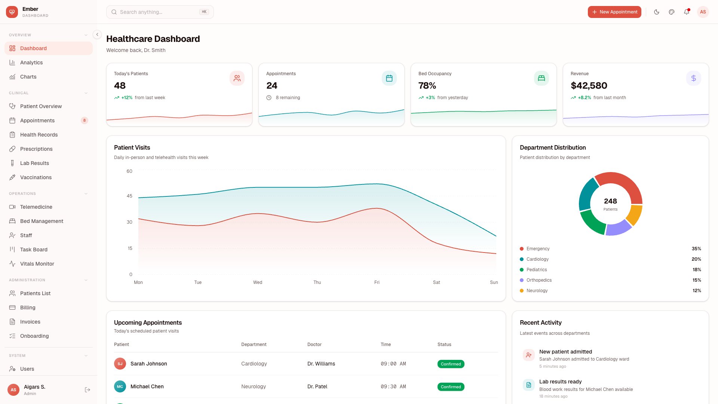This screenshot has height=404, width=718.
Task: Collapse the Clinical section
Action: tap(86, 93)
